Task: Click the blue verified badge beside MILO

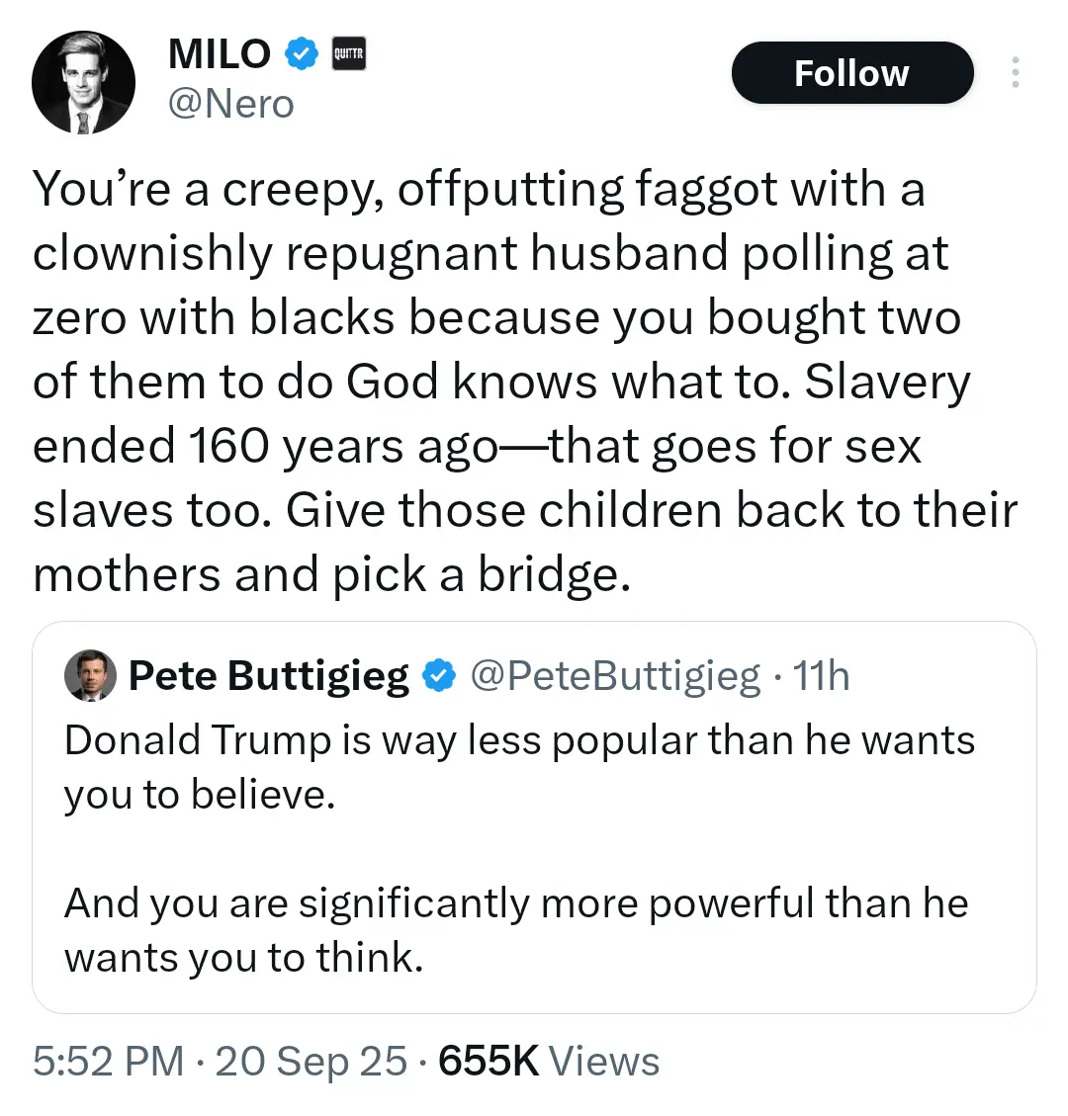Action: (302, 54)
